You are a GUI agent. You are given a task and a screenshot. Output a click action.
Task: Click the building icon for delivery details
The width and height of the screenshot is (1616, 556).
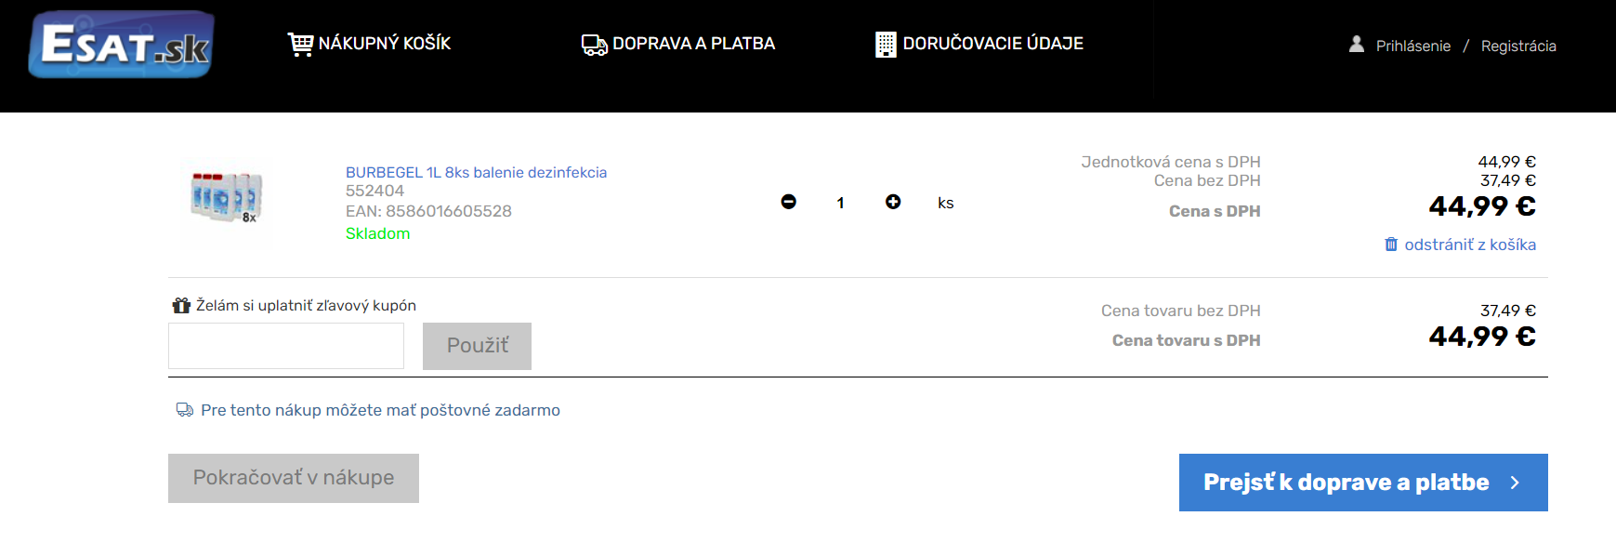pos(886,44)
